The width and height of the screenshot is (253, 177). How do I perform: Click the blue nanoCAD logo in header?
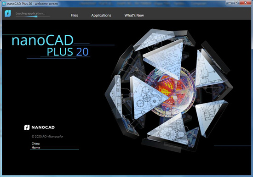click(x=8, y=13)
